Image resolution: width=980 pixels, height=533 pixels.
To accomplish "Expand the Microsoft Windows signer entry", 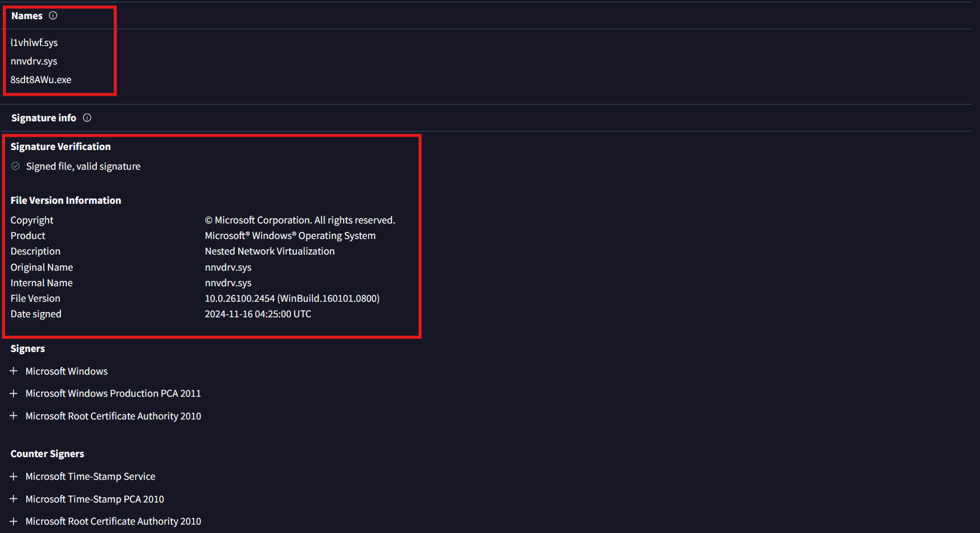I will 14,371.
